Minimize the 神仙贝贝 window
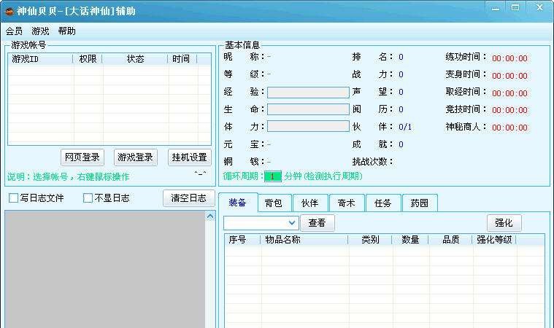This screenshot has height=328, width=554. click(496, 8)
